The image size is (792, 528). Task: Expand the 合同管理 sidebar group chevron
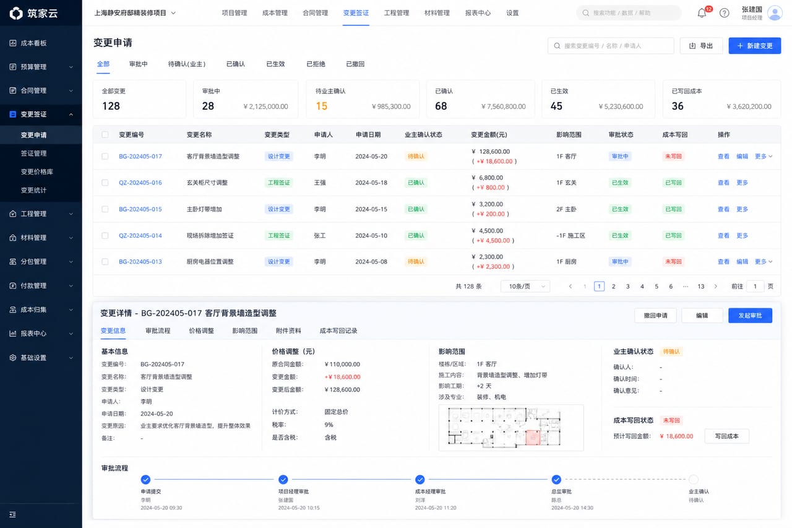[71, 90]
